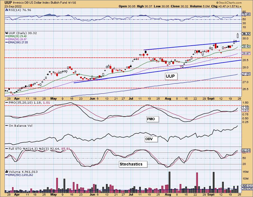
Task: Click the black line marker before Full STO
Action: [7, 149]
